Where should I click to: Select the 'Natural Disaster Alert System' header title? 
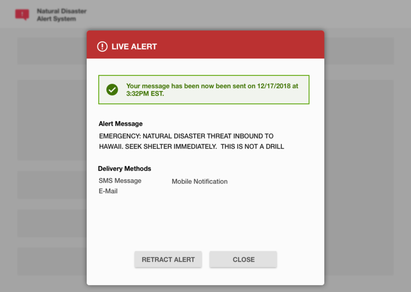click(62, 15)
